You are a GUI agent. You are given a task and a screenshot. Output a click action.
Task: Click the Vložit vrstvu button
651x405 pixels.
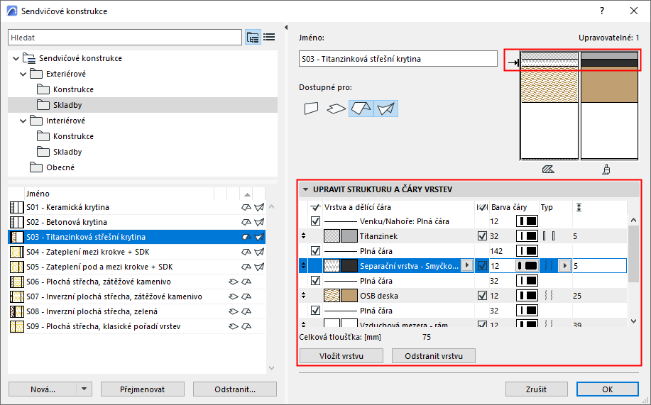pyautogui.click(x=341, y=356)
